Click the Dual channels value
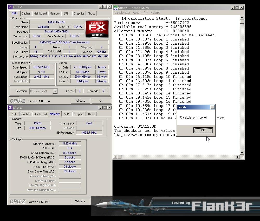 pos(89,123)
